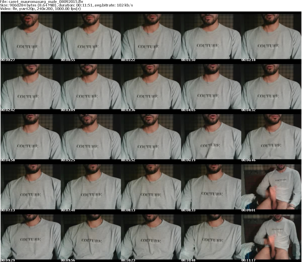Open the frame thumbnail stamped 00:01:50
Image resolution: width=302 pixels, height=262 pixels.
point(211,37)
